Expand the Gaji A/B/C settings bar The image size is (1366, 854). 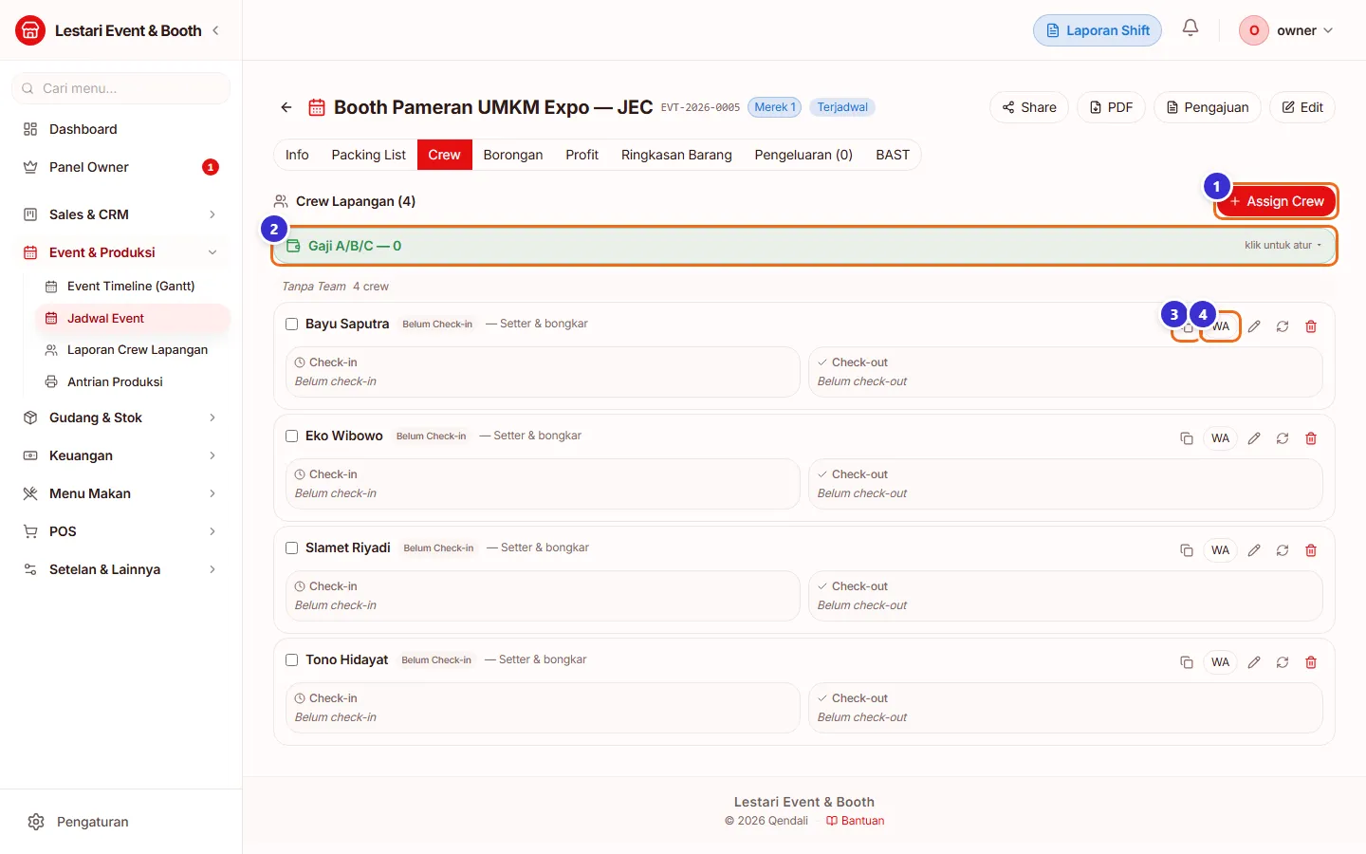click(804, 246)
